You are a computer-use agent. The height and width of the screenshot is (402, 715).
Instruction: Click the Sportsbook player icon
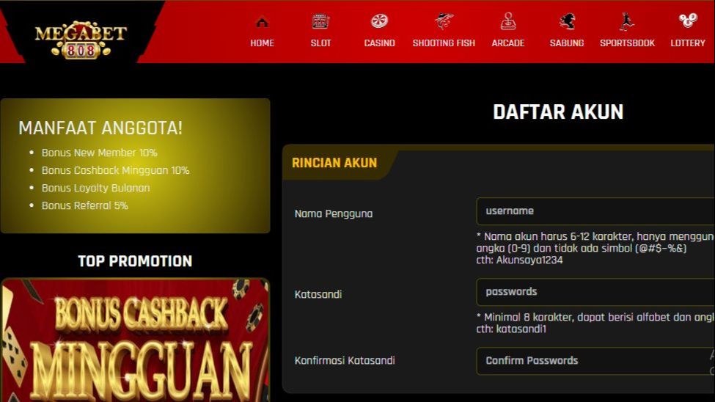[627, 21]
